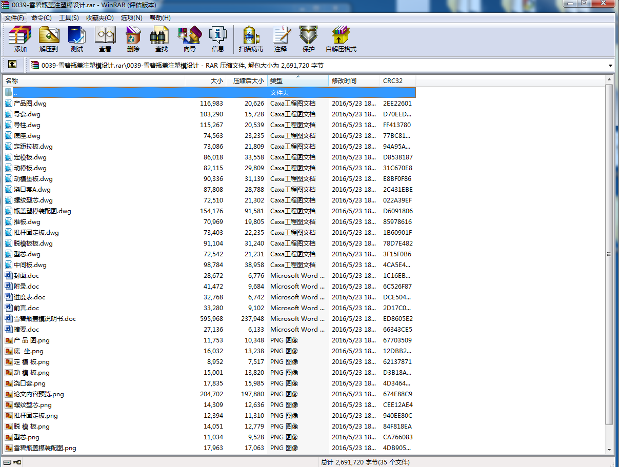Click the up one level arrow button
Image resolution: width=619 pixels, height=467 pixels.
(12, 65)
